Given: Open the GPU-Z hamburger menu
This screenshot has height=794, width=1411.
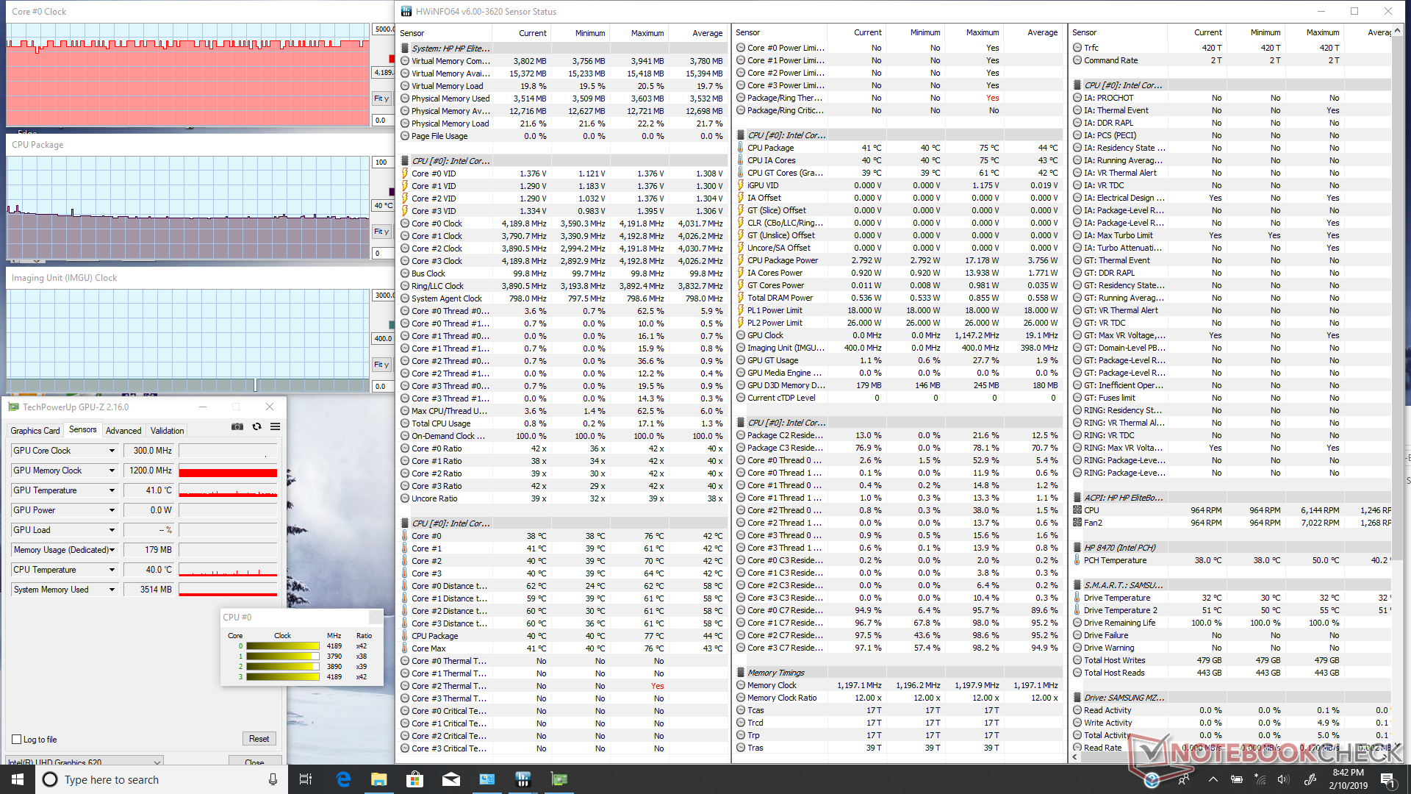Looking at the screenshot, I should [275, 426].
